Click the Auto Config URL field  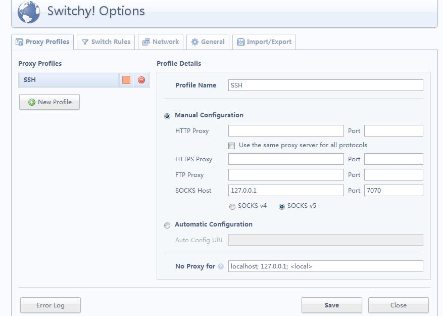tap(325, 240)
